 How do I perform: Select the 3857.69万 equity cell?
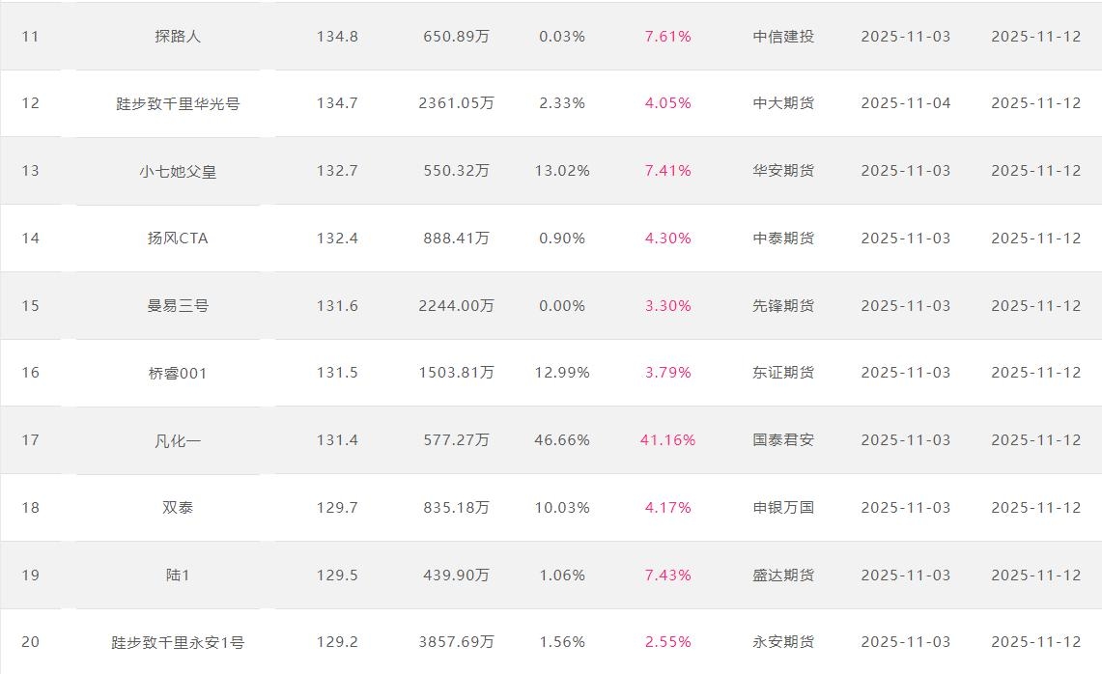coord(456,642)
